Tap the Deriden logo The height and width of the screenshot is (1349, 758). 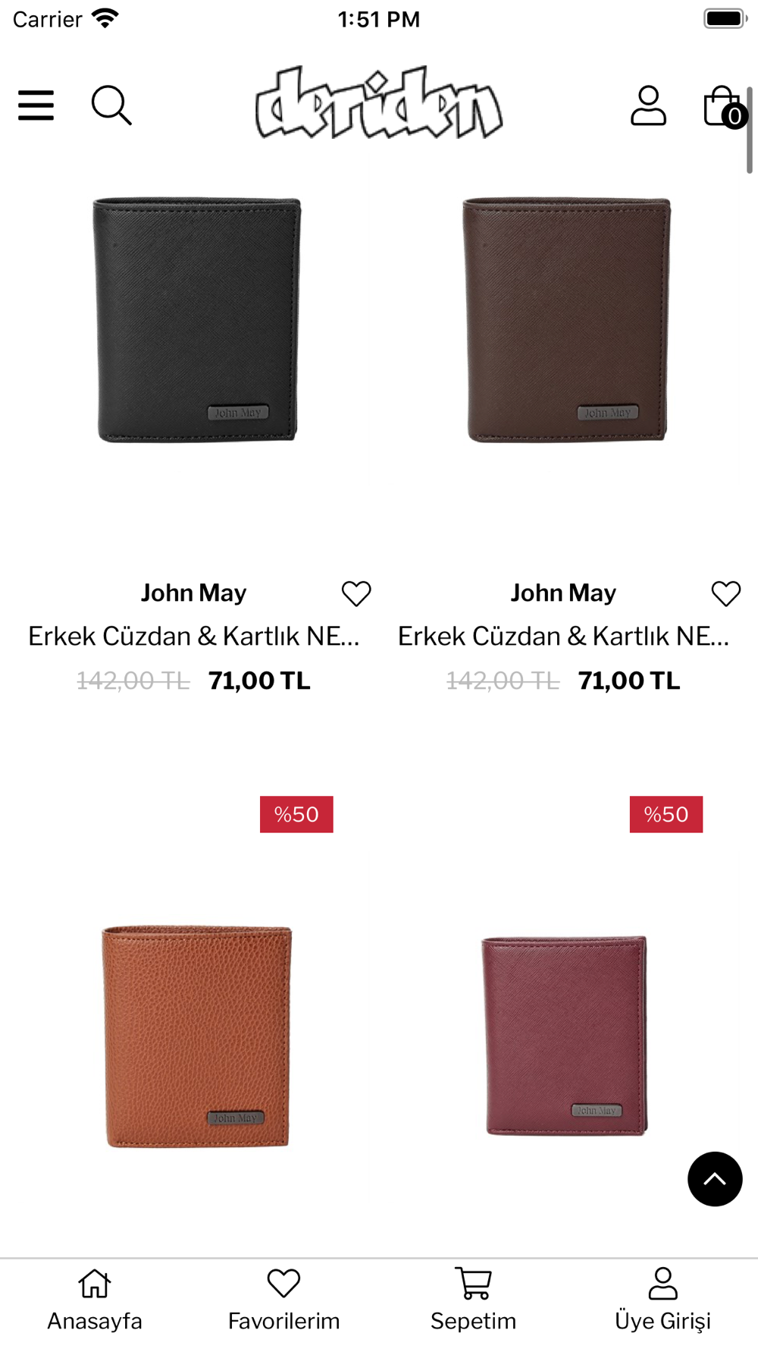click(379, 103)
